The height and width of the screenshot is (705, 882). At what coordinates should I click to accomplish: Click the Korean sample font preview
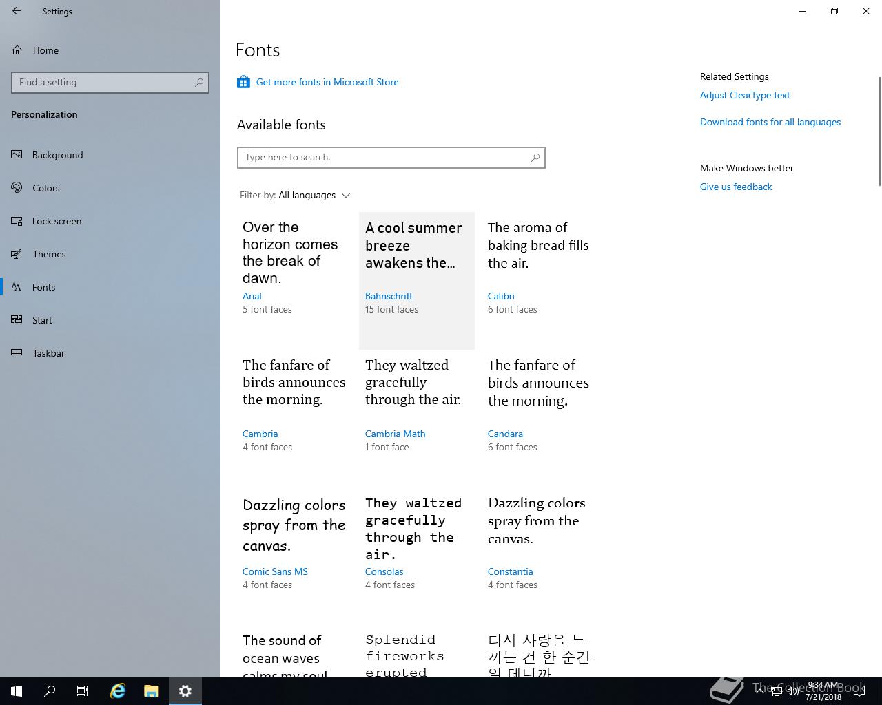click(539, 656)
